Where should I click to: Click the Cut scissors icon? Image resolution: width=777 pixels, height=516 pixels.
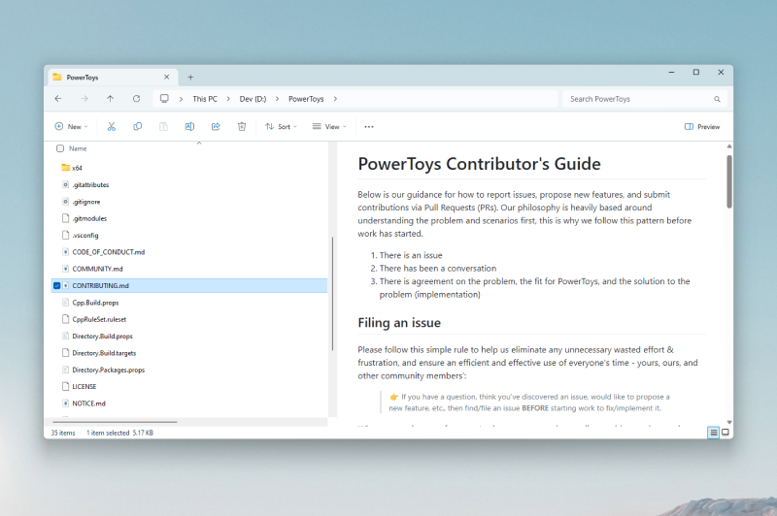112,126
